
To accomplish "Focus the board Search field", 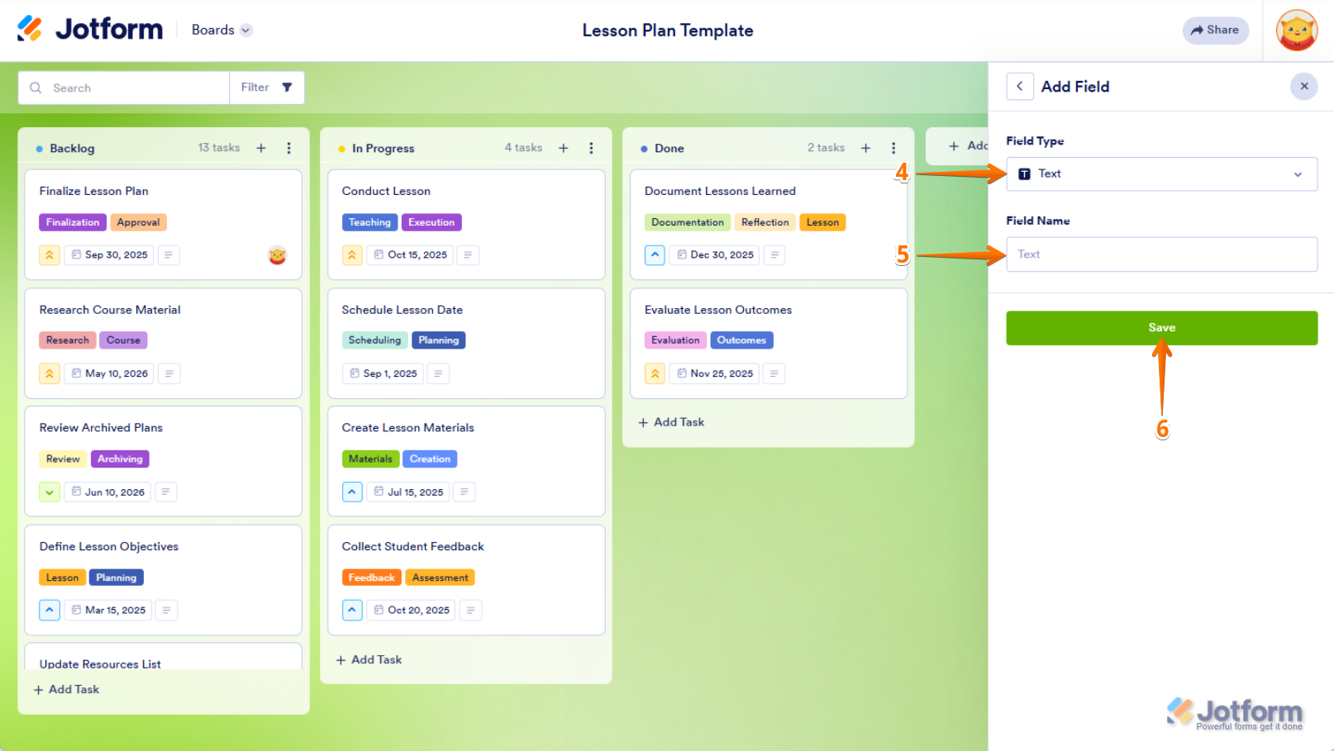I will tap(132, 88).
